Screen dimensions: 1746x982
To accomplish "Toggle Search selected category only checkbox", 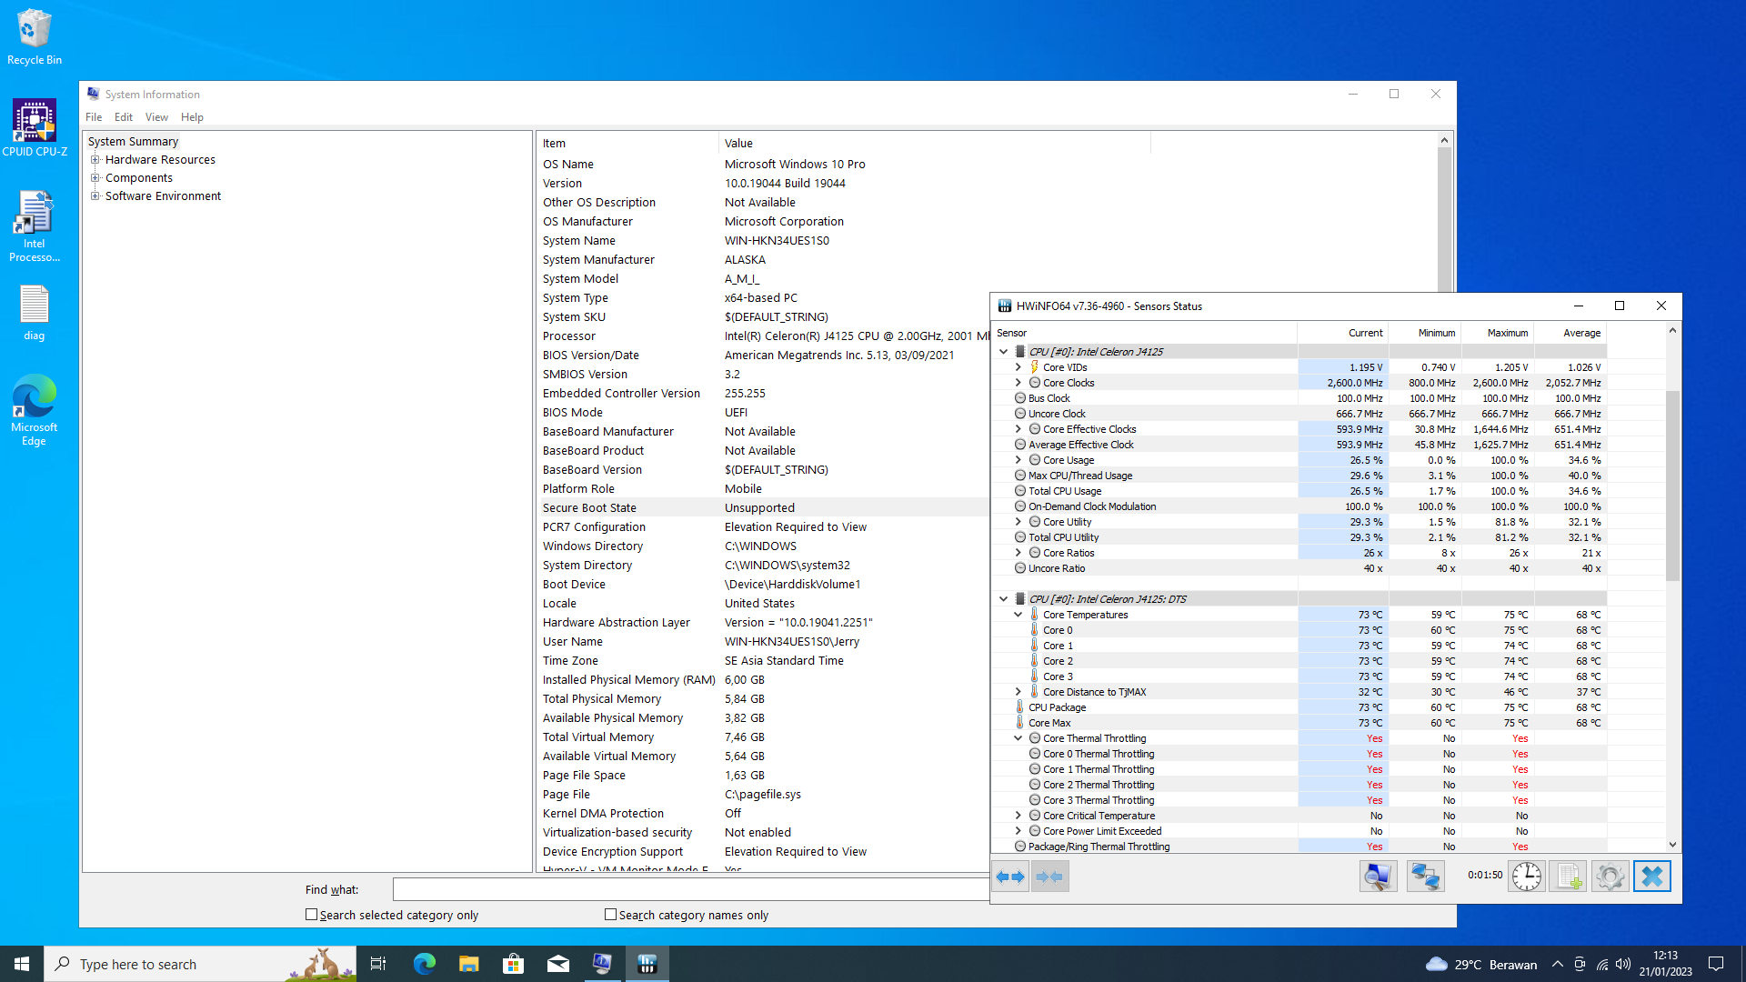I will [x=311, y=915].
